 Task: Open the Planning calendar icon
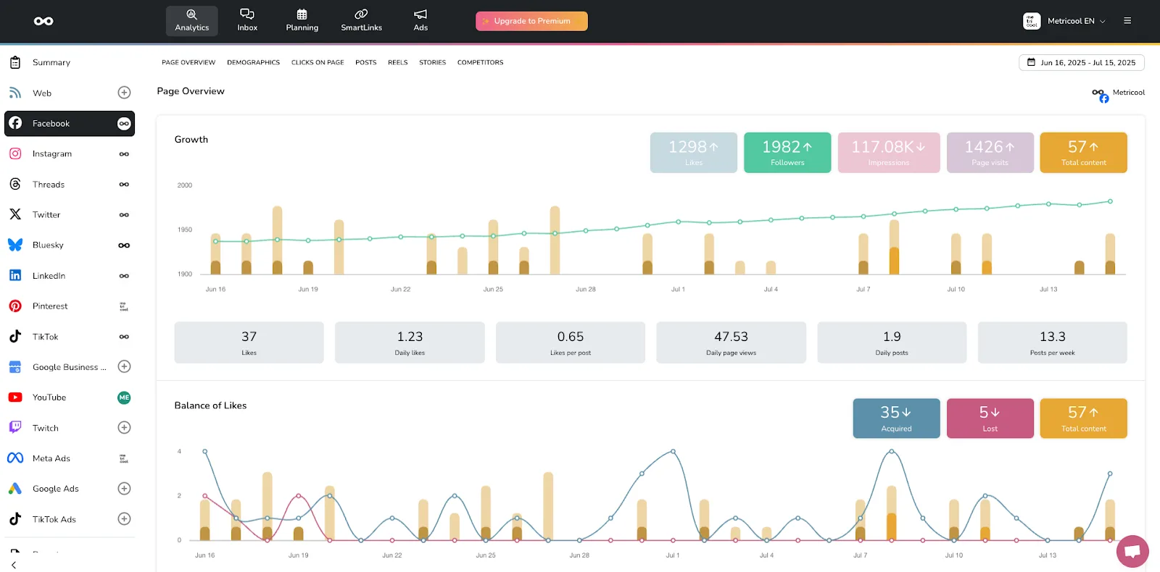tap(302, 14)
